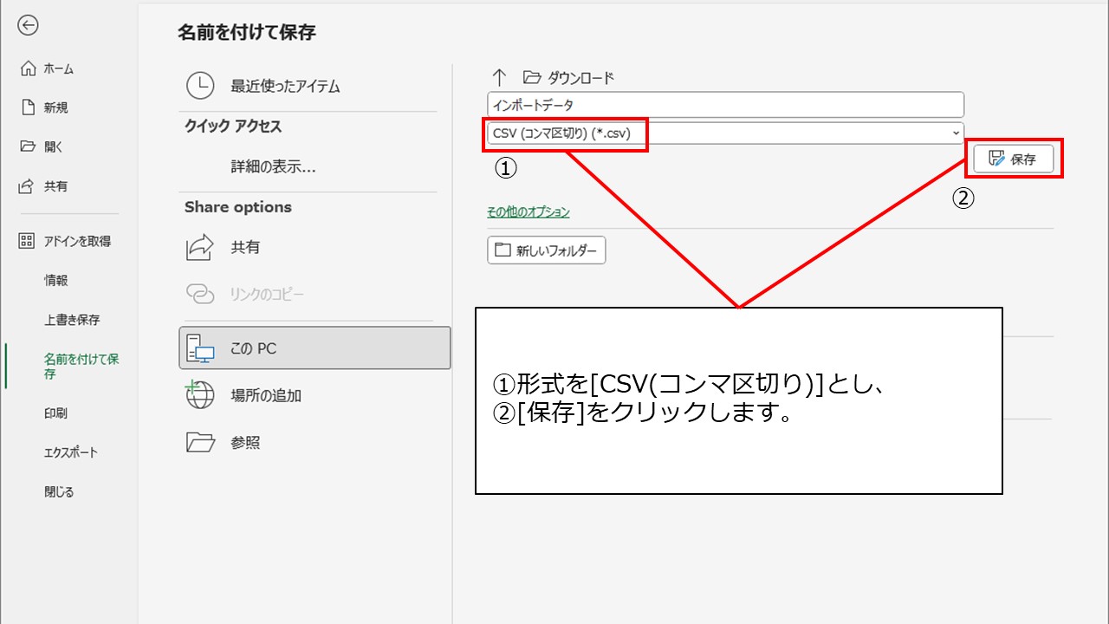Click the Get Add-ins grid icon

click(28, 241)
